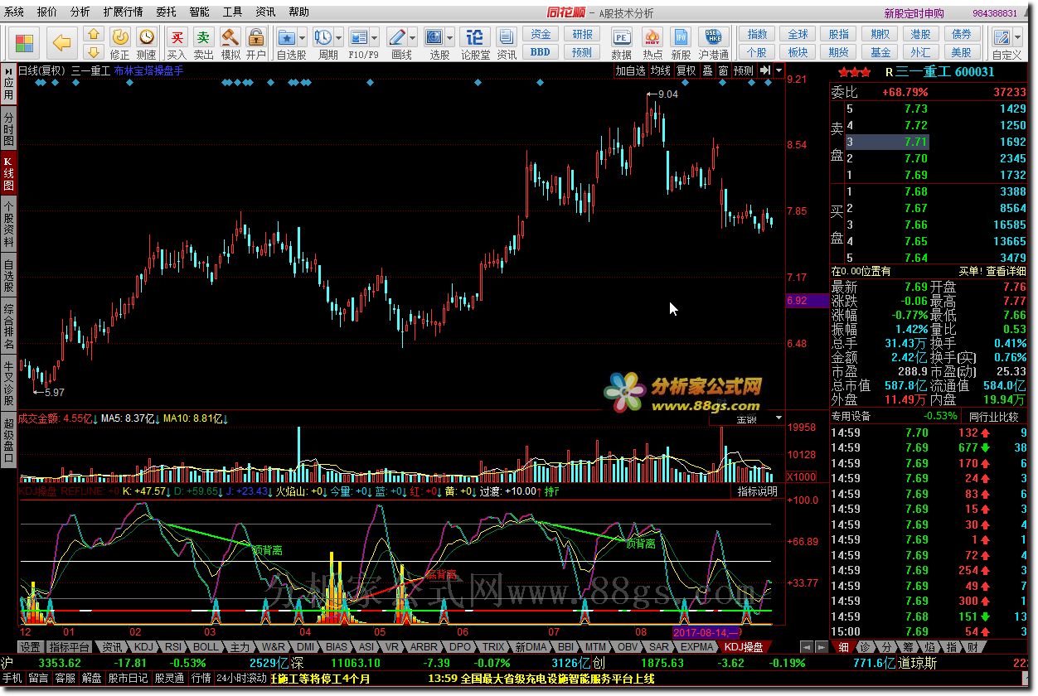Open the 设置 settings button below chart
This screenshot has width=1038, height=696.
[31, 646]
